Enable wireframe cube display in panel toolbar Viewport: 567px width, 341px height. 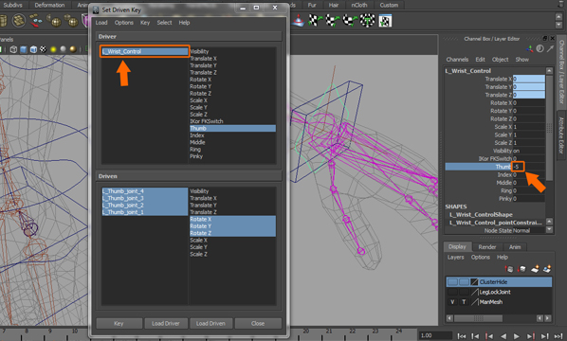pyautogui.click(x=13, y=49)
